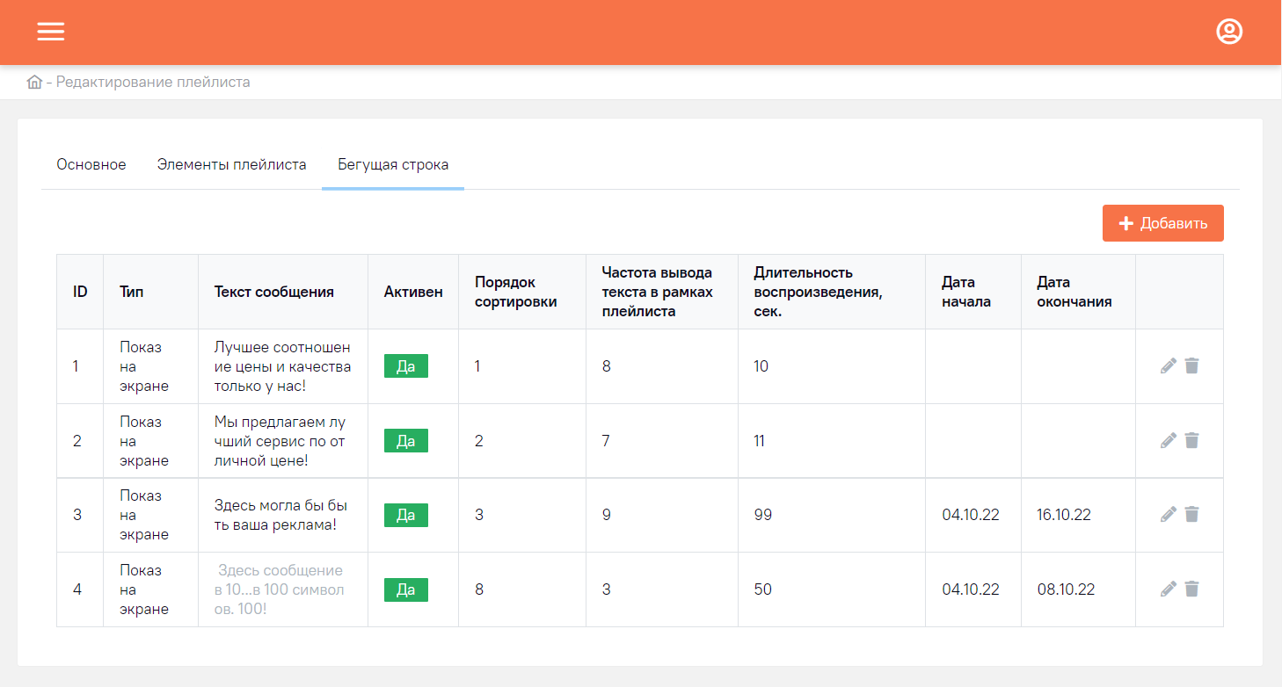Delete row 4 with trash icon
The image size is (1282, 687).
pos(1191,589)
